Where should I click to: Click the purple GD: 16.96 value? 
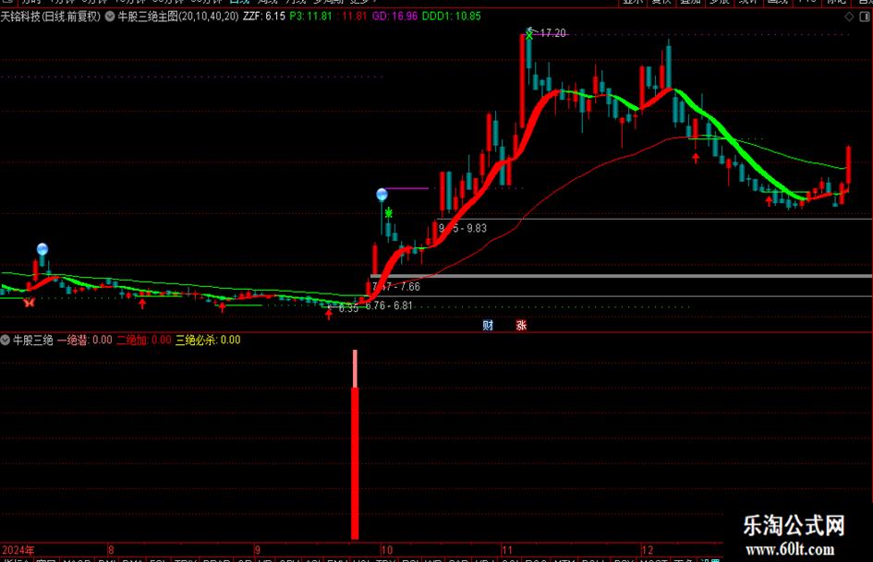(x=394, y=17)
